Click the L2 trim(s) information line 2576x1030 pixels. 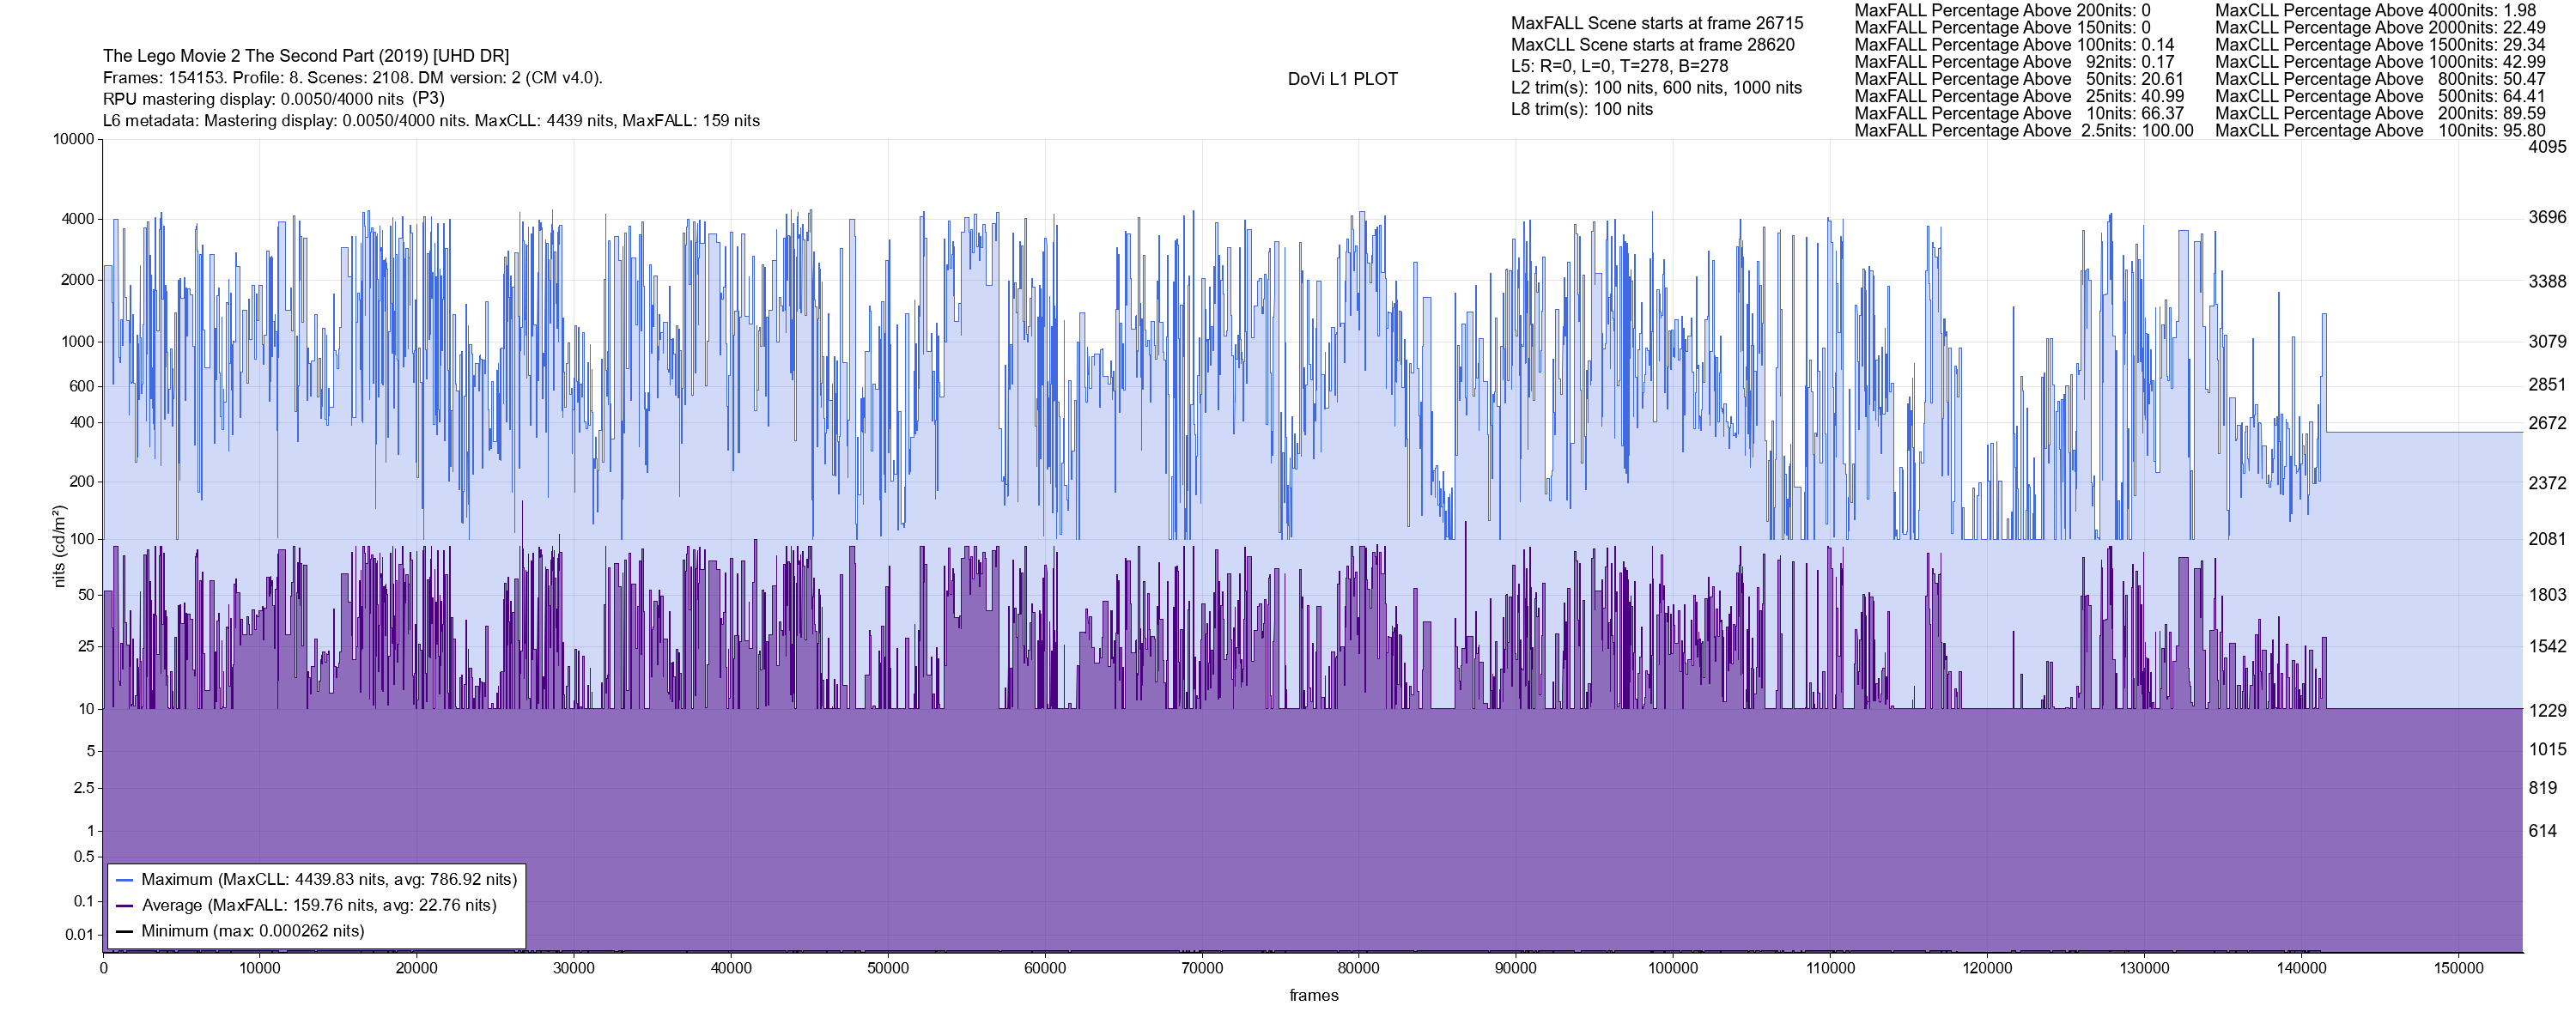(1656, 88)
